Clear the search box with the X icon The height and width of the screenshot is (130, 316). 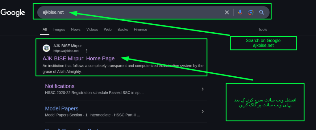click(227, 13)
